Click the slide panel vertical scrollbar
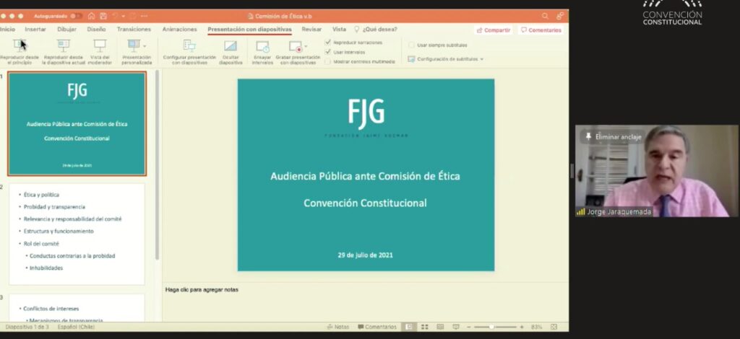 click(157, 164)
